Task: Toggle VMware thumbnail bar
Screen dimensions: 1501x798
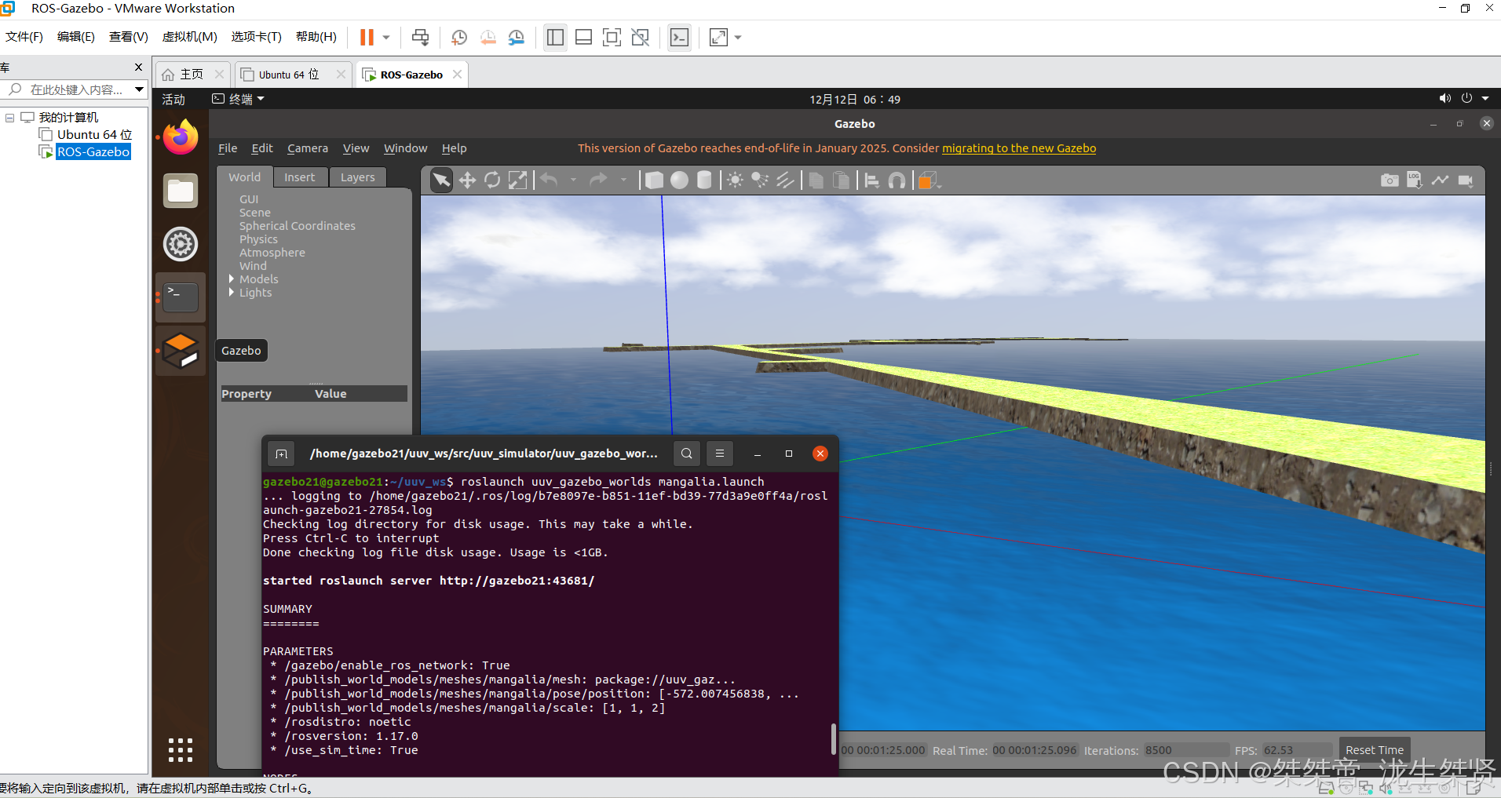Action: pos(583,37)
